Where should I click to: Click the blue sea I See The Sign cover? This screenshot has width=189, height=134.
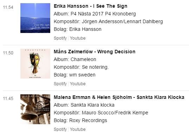coord(35,18)
